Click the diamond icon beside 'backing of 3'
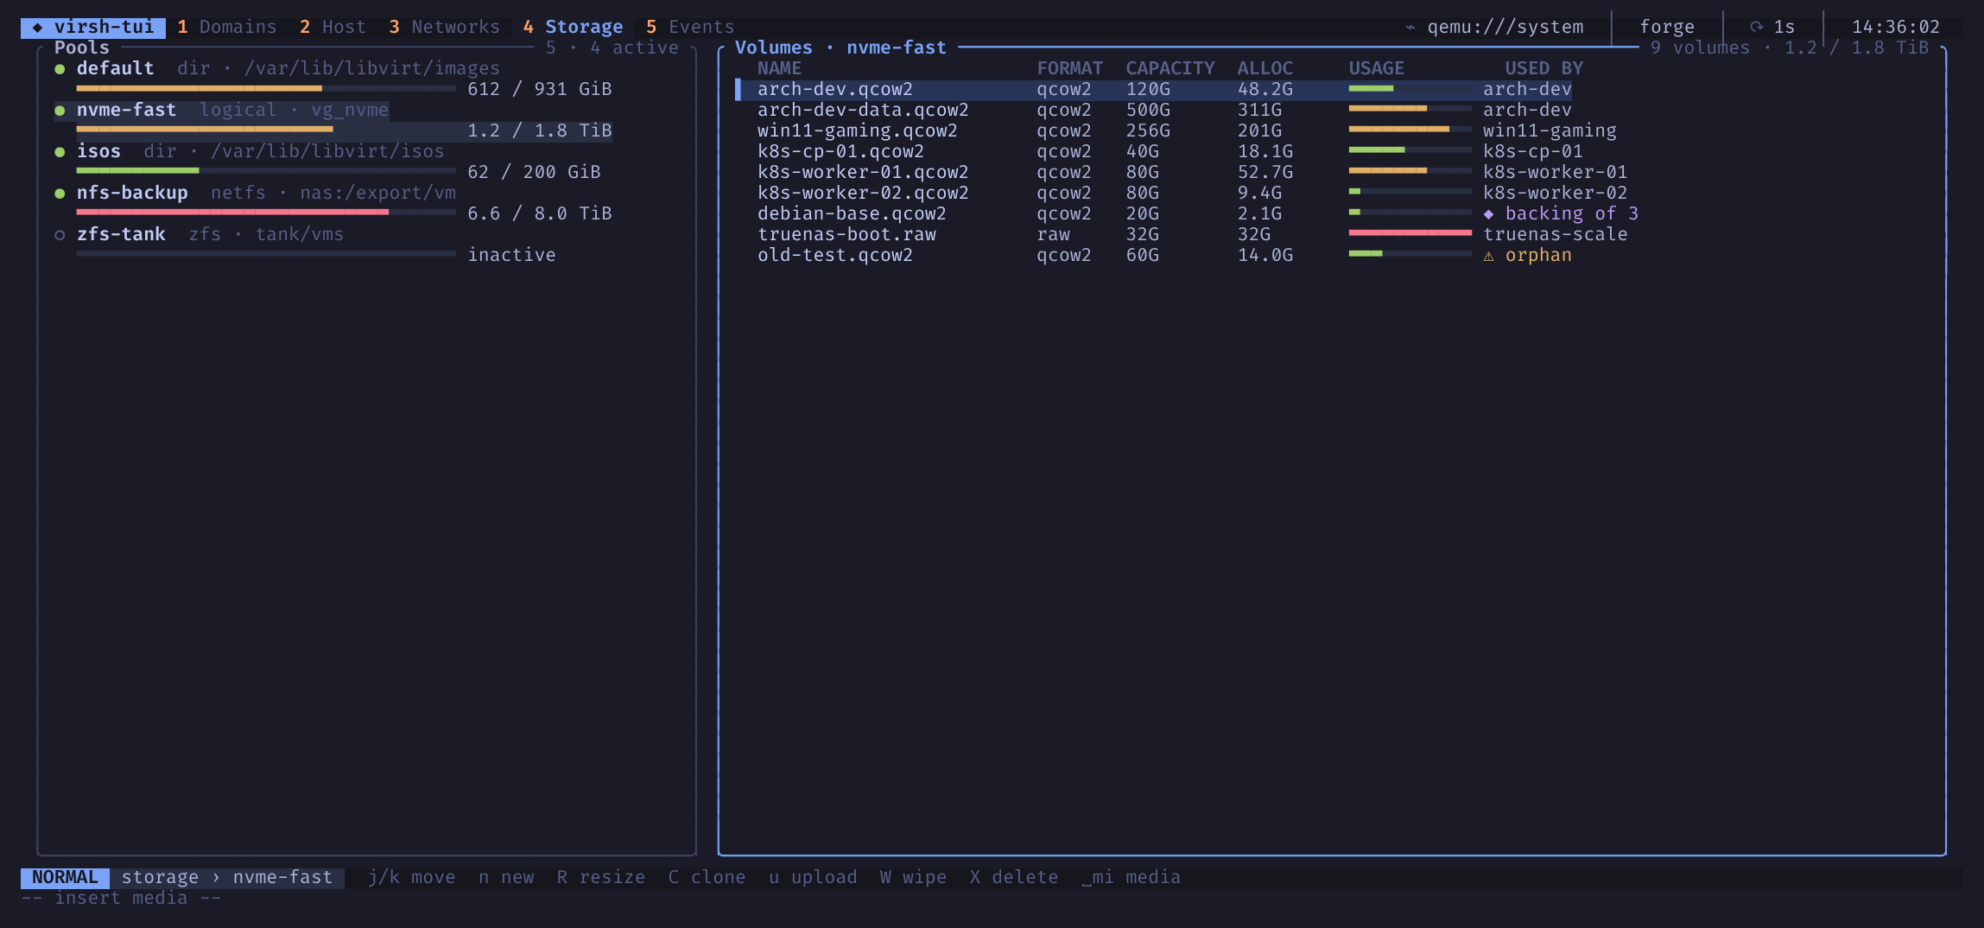 pos(1488,214)
